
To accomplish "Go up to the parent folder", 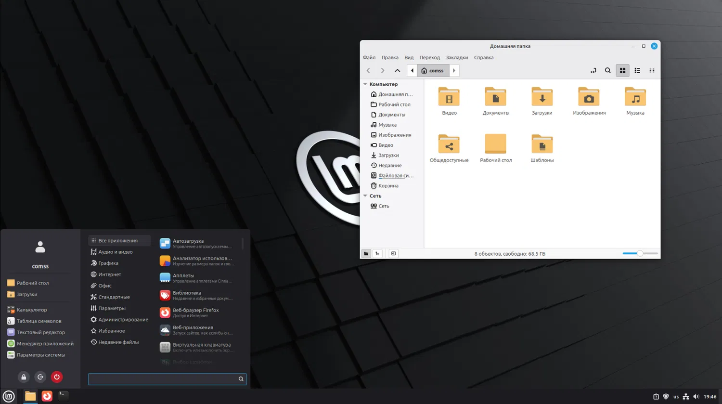I will pyautogui.click(x=397, y=71).
